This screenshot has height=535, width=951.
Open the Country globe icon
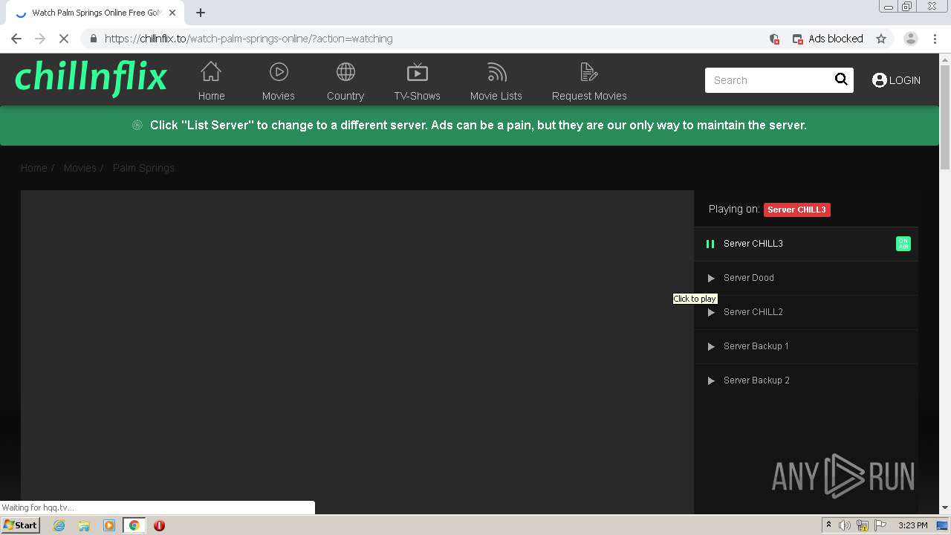tap(345, 72)
